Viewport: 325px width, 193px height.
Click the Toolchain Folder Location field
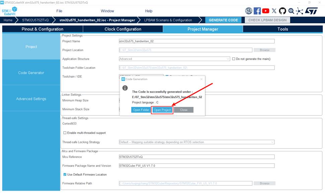tap(197, 67)
